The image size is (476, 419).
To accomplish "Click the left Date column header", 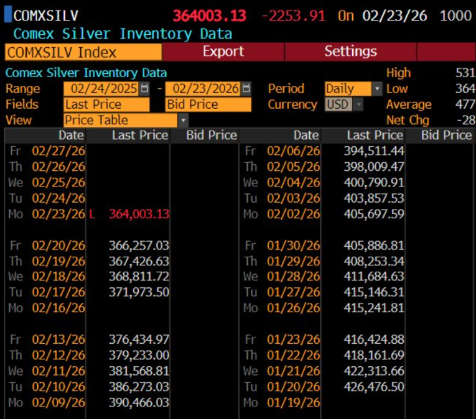I will [x=71, y=135].
